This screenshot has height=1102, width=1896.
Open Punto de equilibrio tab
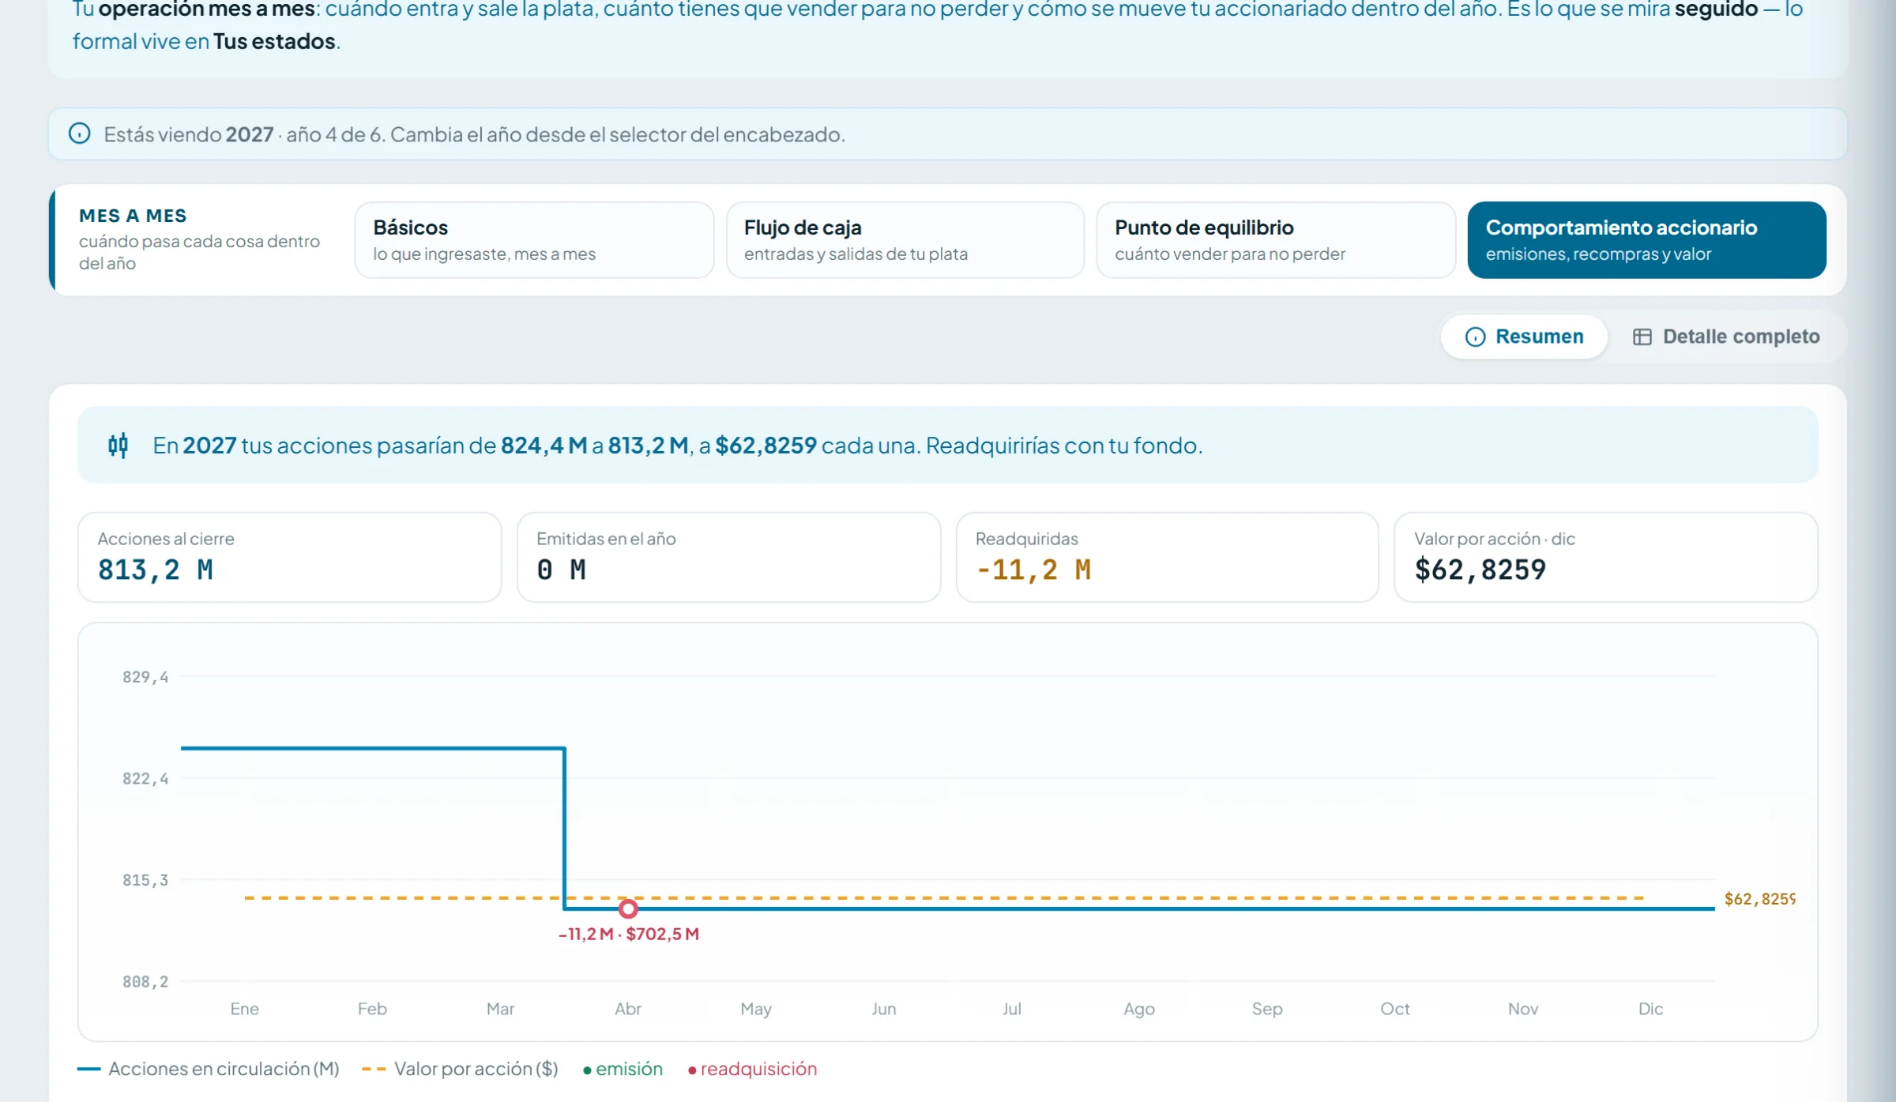coord(1276,239)
